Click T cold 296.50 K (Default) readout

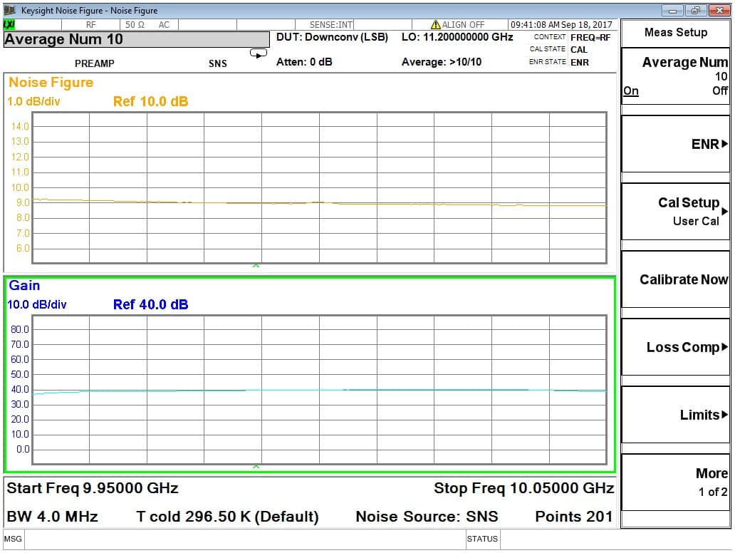[x=227, y=517]
